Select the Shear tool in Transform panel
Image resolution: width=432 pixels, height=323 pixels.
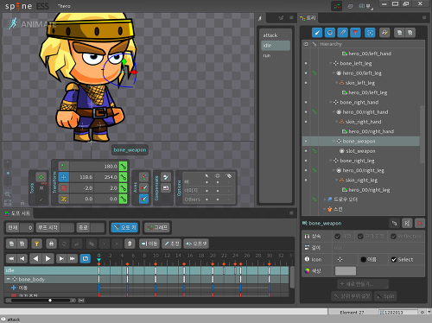click(64, 199)
